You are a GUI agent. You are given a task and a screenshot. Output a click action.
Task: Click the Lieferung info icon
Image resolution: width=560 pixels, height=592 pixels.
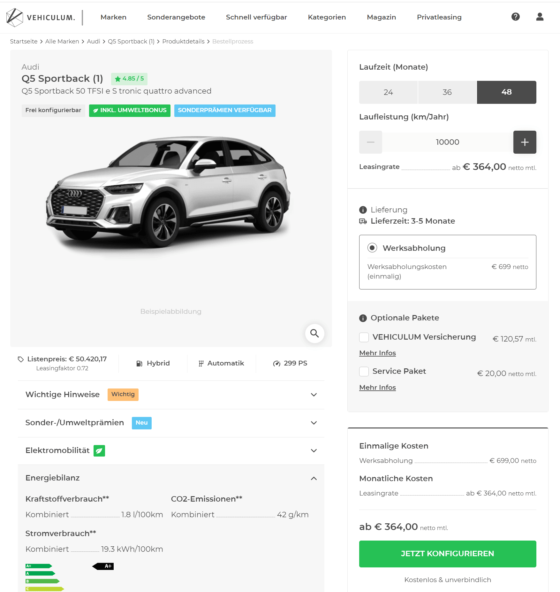pos(363,210)
